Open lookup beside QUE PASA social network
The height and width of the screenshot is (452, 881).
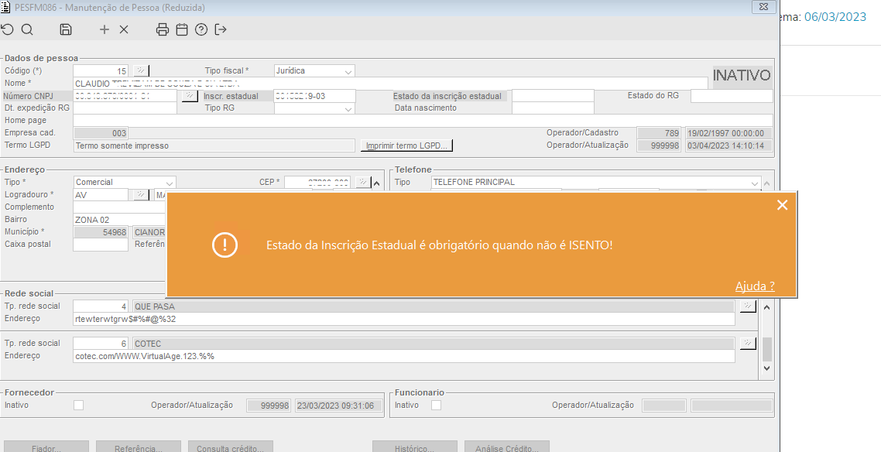click(748, 306)
